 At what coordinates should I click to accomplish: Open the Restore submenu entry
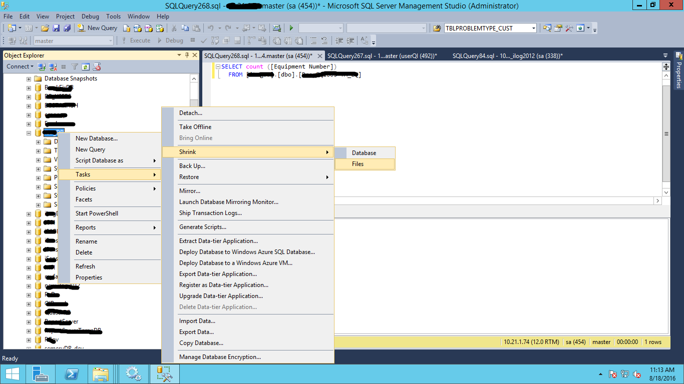[x=248, y=177]
